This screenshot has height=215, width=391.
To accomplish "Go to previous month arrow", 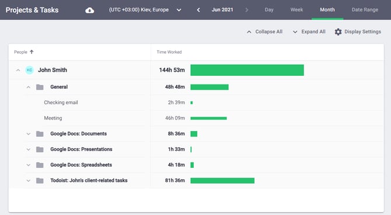I will click(x=198, y=10).
